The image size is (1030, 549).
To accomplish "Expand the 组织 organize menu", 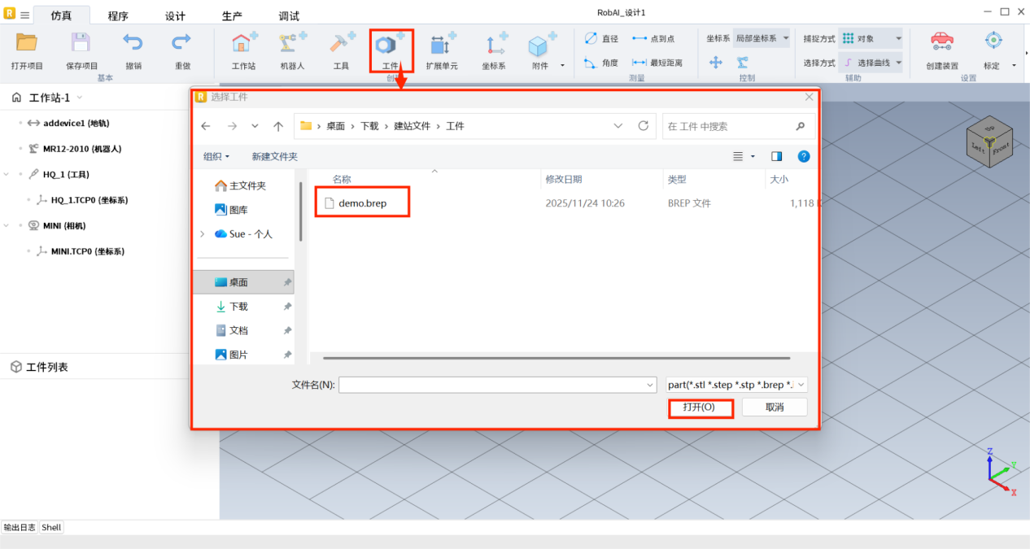I will coord(216,156).
